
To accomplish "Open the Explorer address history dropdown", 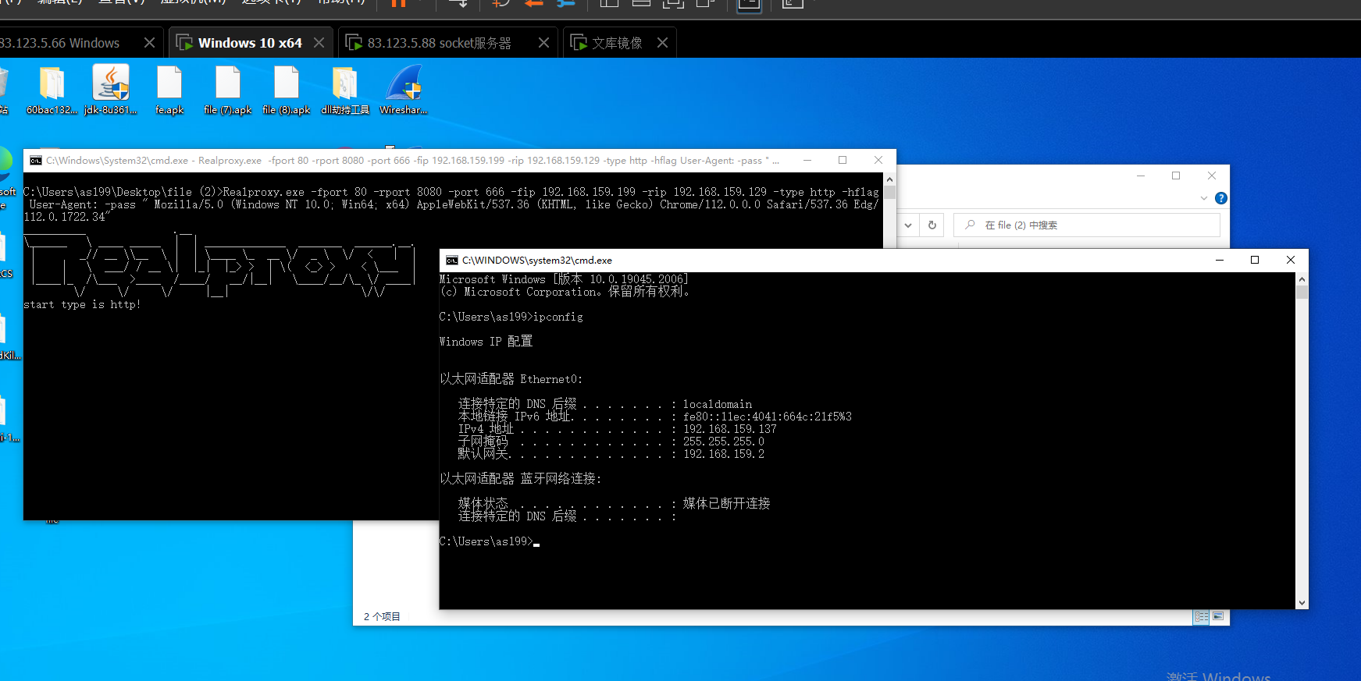I will pos(908,225).
